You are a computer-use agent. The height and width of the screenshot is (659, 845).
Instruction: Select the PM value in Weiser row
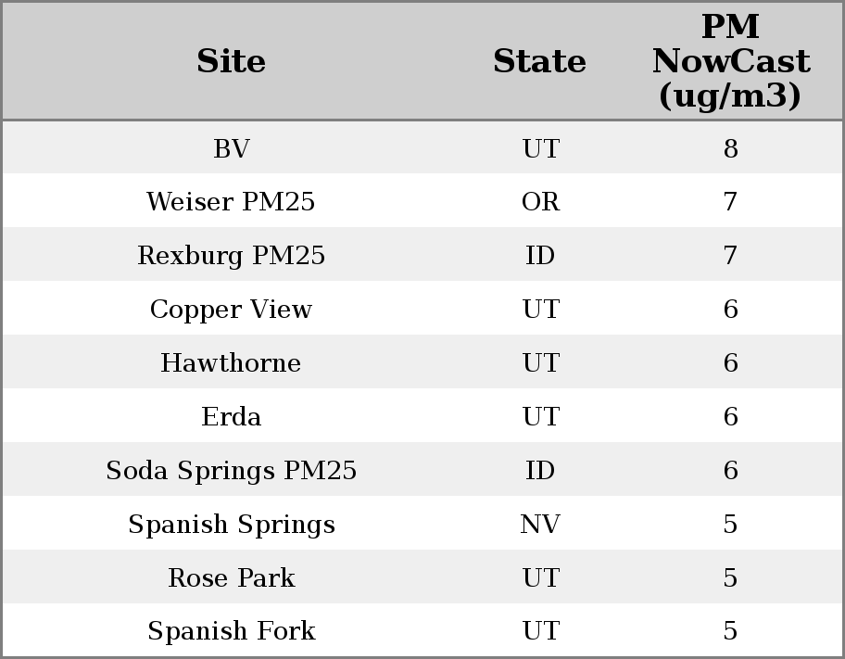(x=730, y=202)
